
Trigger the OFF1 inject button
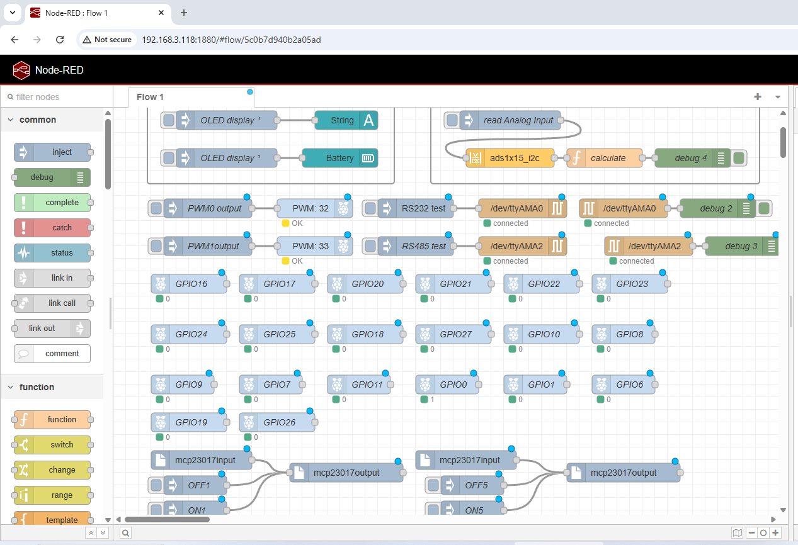(x=156, y=485)
